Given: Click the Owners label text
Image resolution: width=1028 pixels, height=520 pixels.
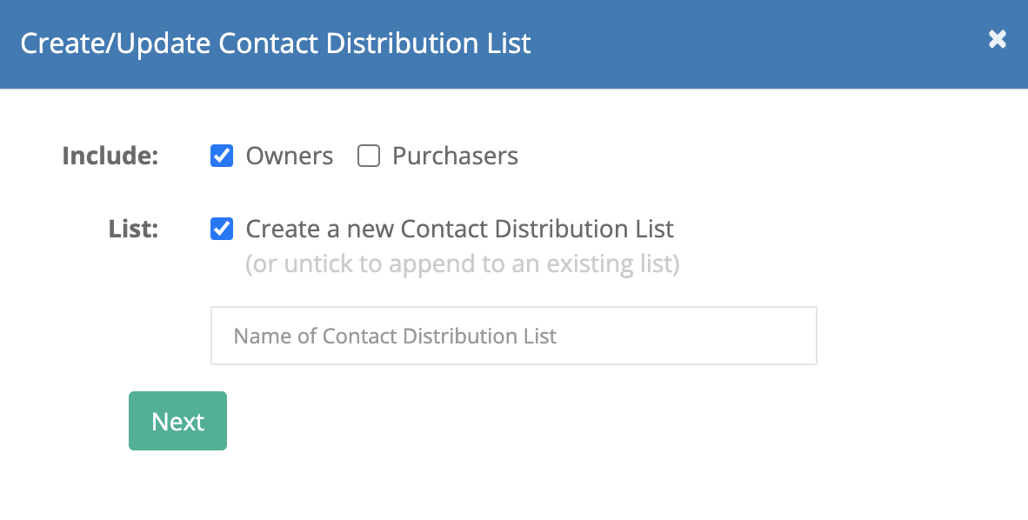Looking at the screenshot, I should (x=289, y=156).
